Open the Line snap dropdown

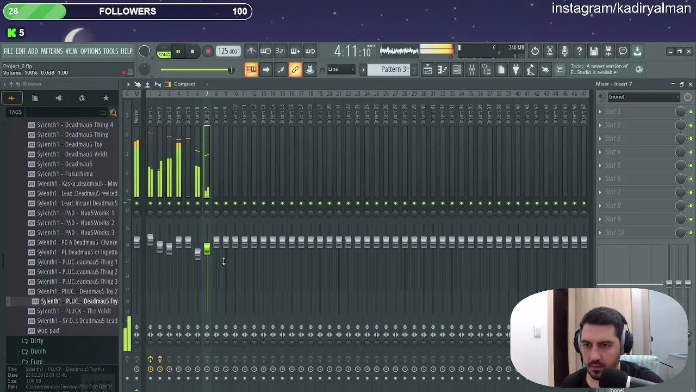(343, 70)
